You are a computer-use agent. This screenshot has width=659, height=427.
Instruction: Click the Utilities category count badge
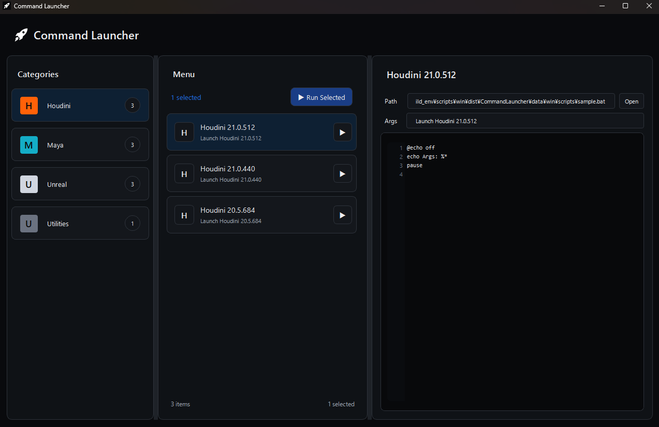coord(133,224)
